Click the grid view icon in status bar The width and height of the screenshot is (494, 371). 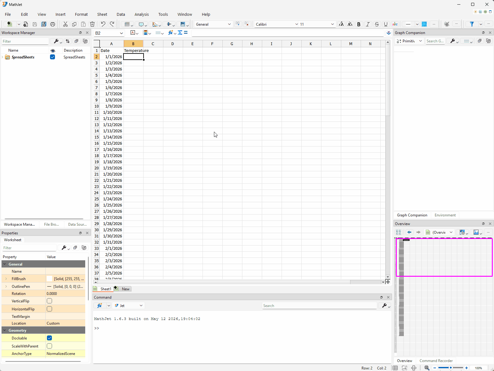[395, 368]
